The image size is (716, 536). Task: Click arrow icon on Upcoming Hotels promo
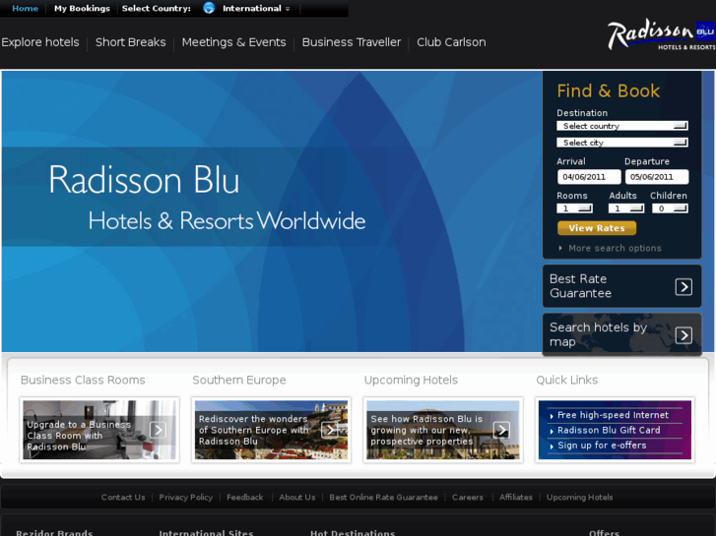click(x=501, y=430)
